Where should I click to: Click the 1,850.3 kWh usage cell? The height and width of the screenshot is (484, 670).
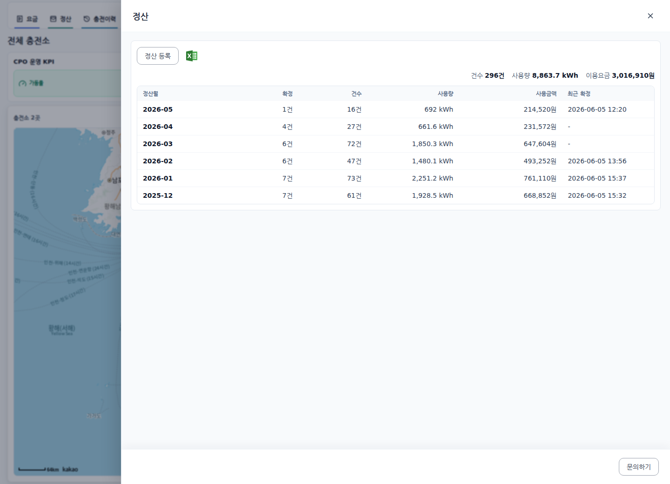click(x=433, y=144)
